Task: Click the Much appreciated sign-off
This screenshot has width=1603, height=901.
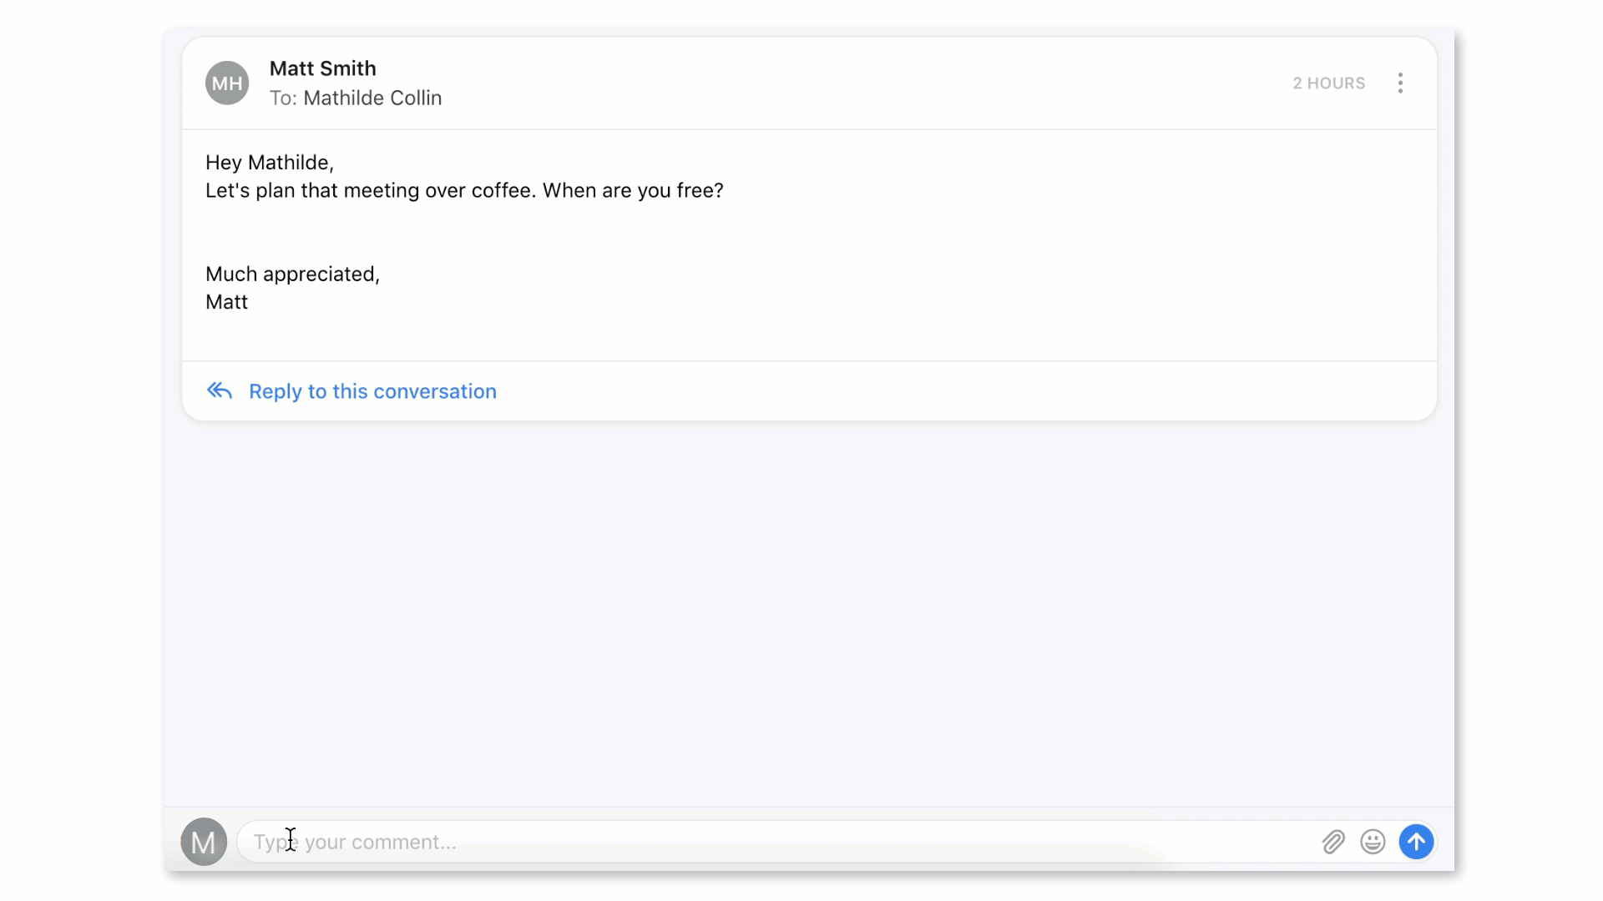Action: [292, 274]
